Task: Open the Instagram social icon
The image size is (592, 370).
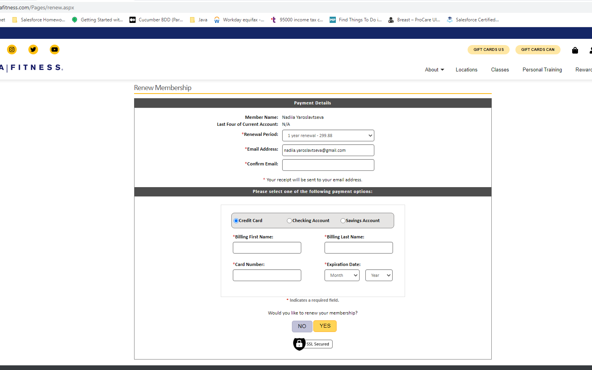Action: 12,49
